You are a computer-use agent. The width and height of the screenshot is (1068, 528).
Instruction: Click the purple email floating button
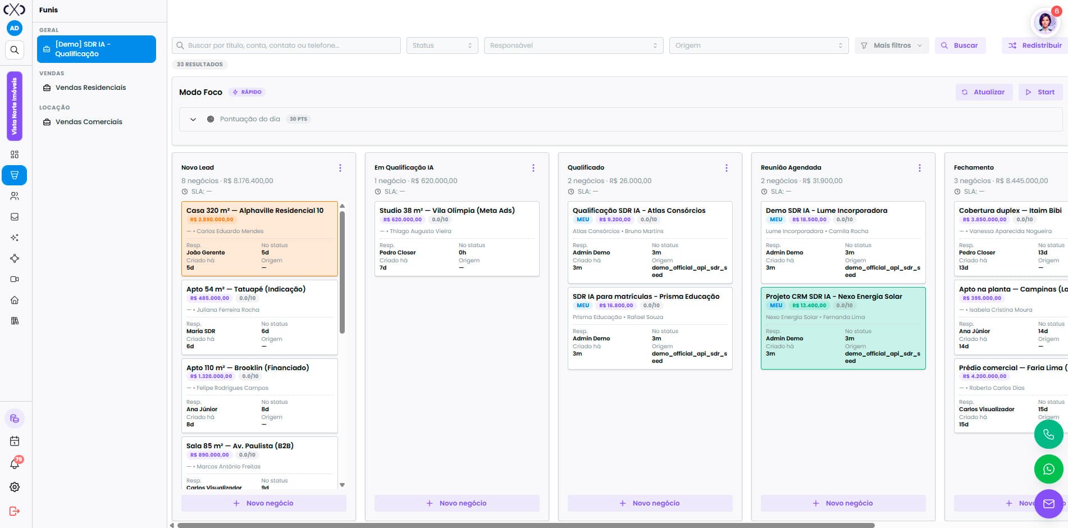pos(1048,504)
